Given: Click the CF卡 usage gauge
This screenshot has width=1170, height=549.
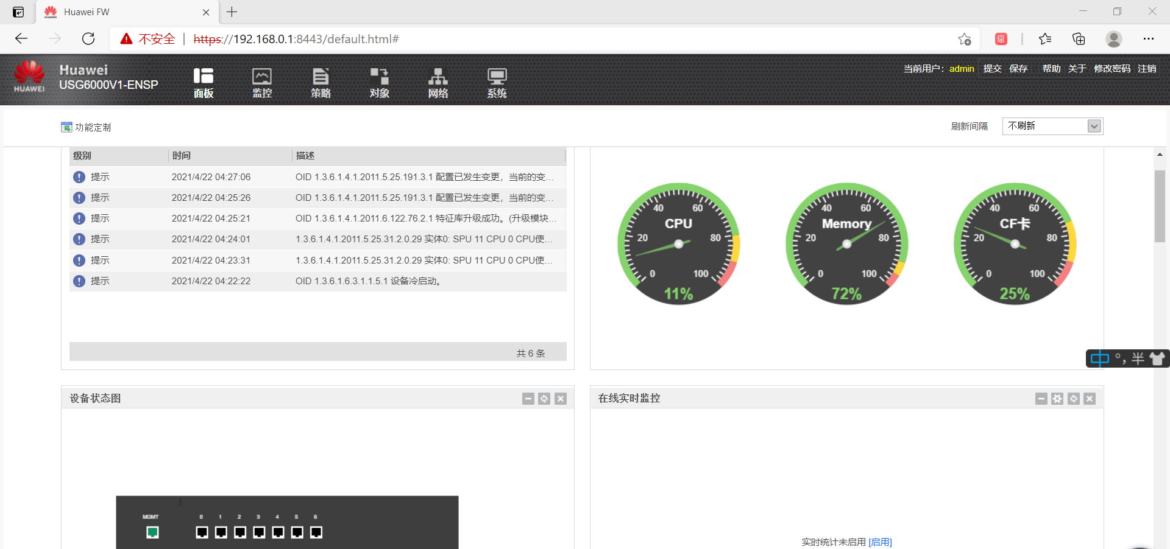Looking at the screenshot, I should pyautogui.click(x=1015, y=244).
